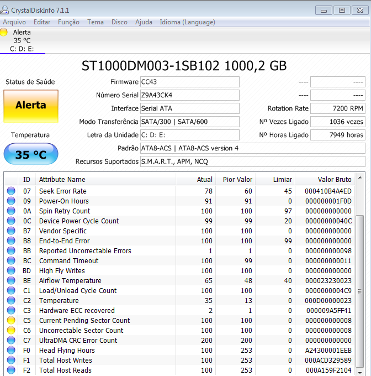Click the blue status icon for Seek Error Rate
Viewport: 371px width, 376px height.
11,191
